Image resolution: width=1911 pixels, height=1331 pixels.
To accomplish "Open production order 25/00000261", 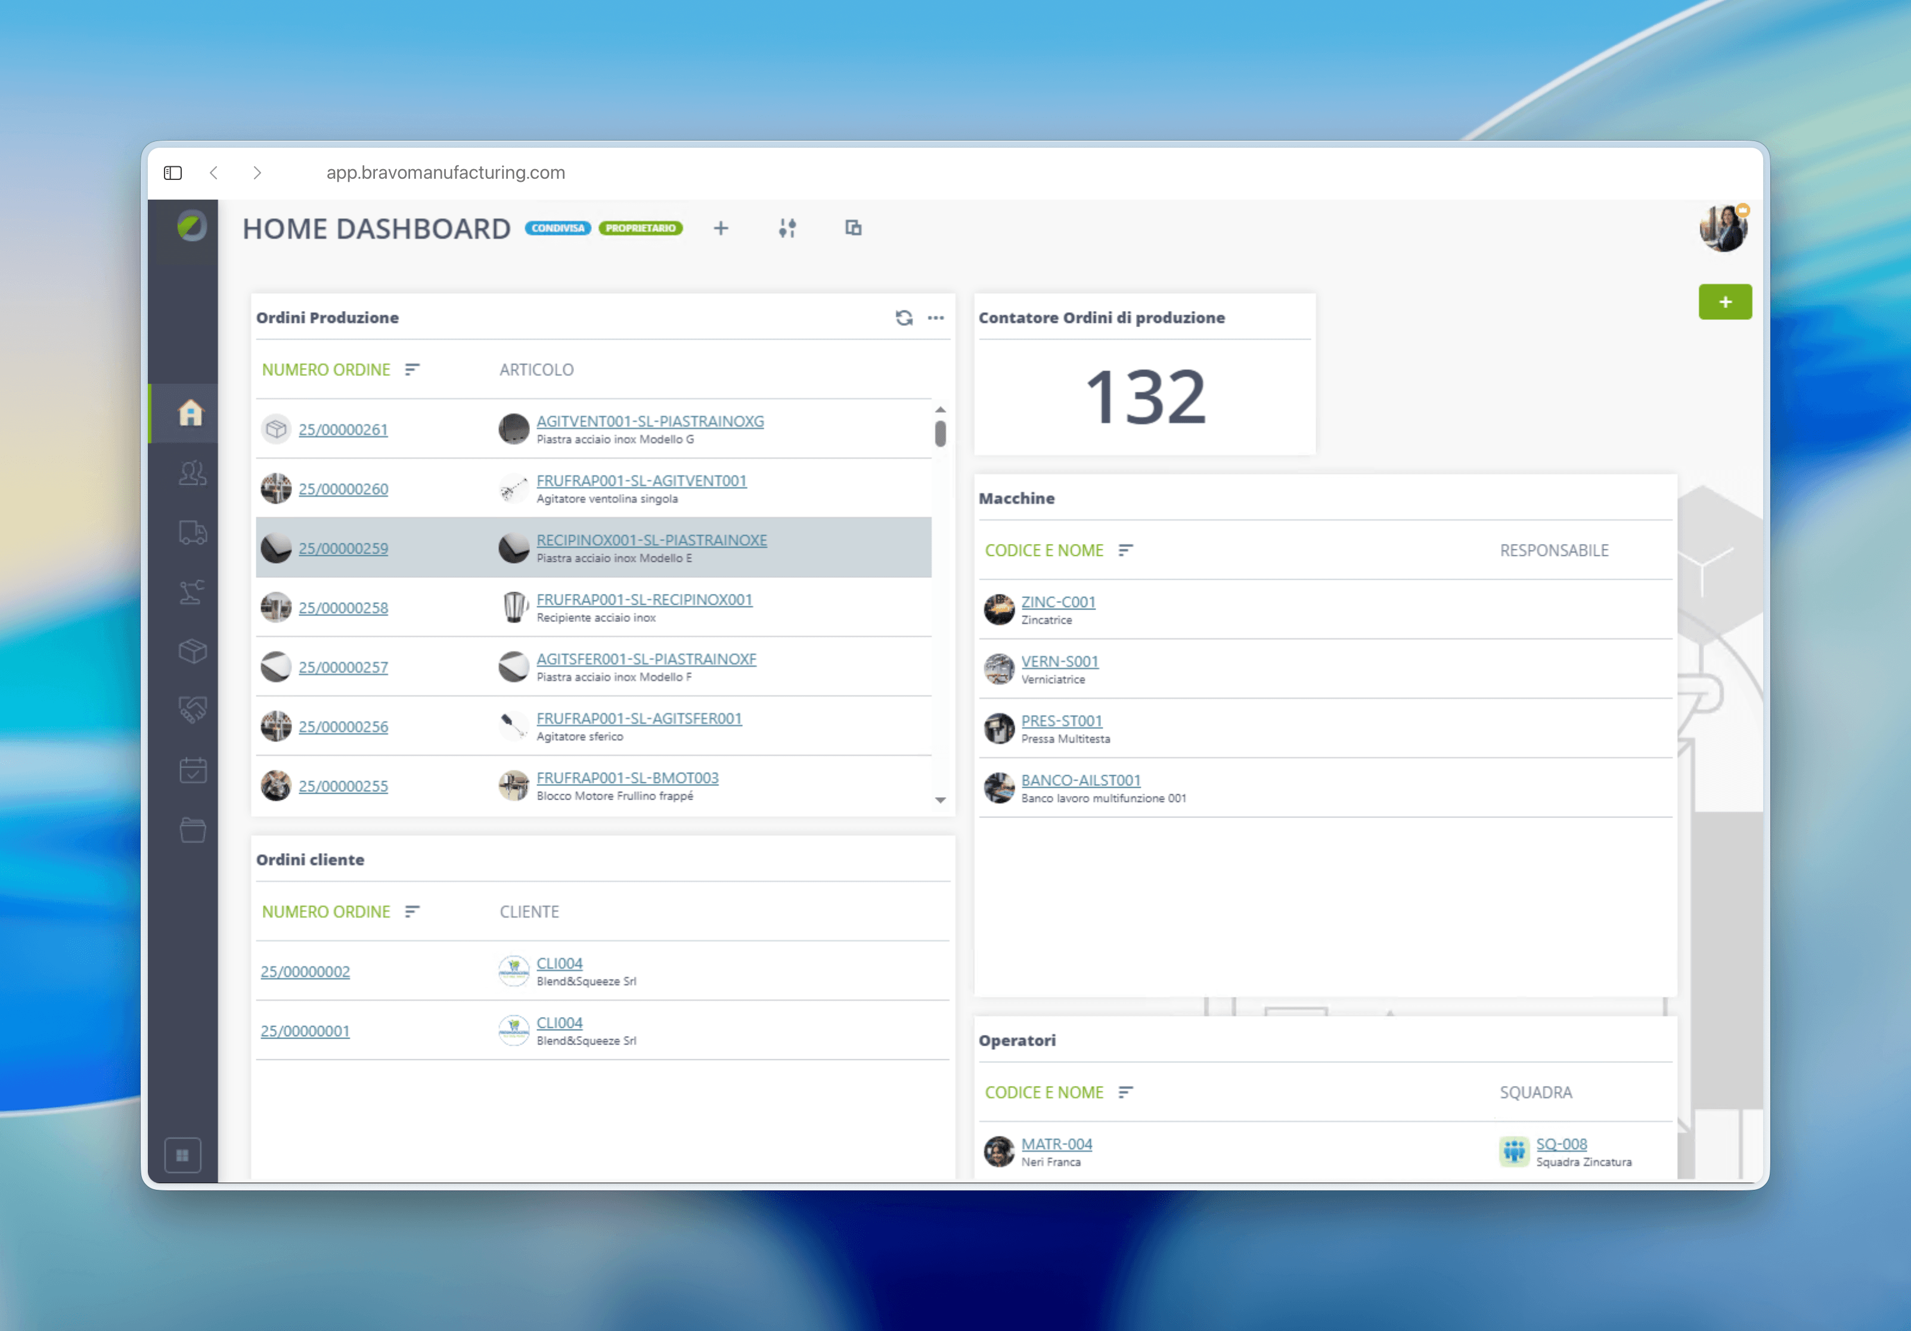I will (x=343, y=429).
